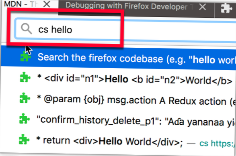236x156 pixels.
Task: Select the <div id="n1">Hello suggestion
Action: 118,79
